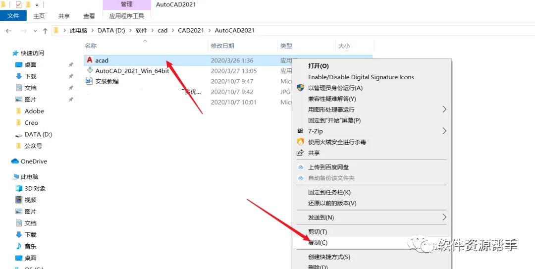Open 快速访问 in navigation pane
Screen dimensions: 535x269
click(x=32, y=53)
